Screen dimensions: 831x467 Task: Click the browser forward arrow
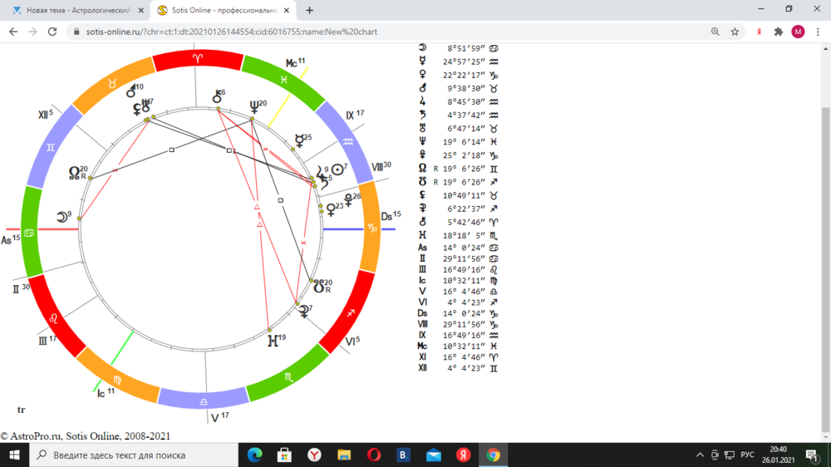[33, 32]
